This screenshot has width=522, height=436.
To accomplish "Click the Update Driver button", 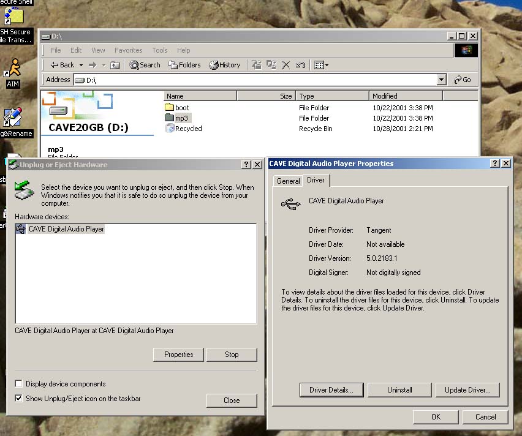I will click(467, 389).
